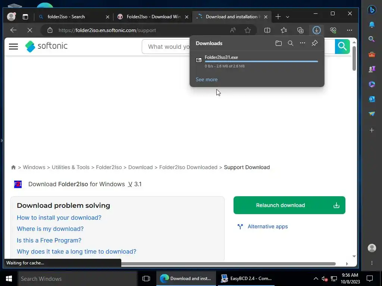
Task: Open Drop paper plane icon in sidebar
Action: coord(372,114)
